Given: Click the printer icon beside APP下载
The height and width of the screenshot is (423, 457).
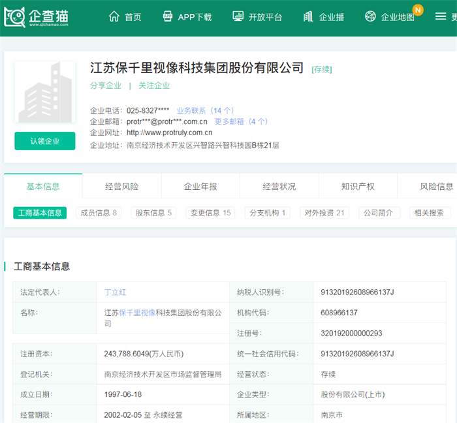Looking at the screenshot, I should point(168,16).
